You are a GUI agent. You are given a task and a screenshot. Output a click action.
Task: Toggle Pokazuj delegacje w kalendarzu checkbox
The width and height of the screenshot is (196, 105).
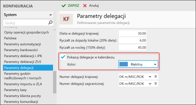[63, 57]
